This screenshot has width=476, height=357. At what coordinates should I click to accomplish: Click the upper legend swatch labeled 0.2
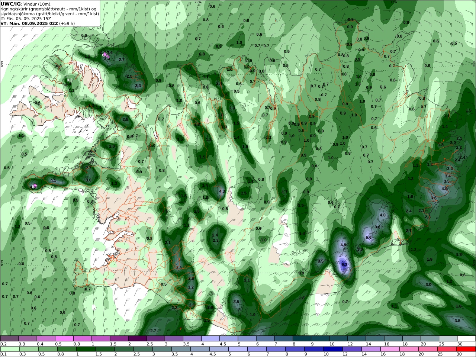coord(9,338)
